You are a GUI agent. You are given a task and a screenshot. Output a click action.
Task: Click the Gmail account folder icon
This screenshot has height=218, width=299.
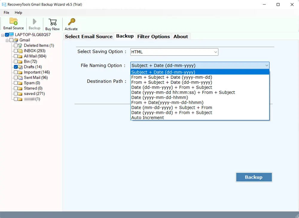tap(16, 40)
